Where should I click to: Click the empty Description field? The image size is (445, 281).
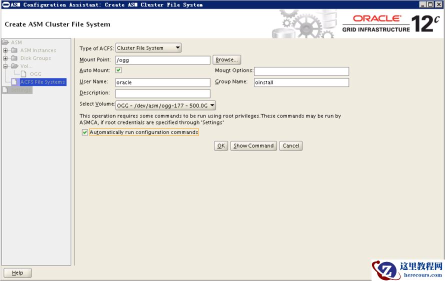pos(163,93)
